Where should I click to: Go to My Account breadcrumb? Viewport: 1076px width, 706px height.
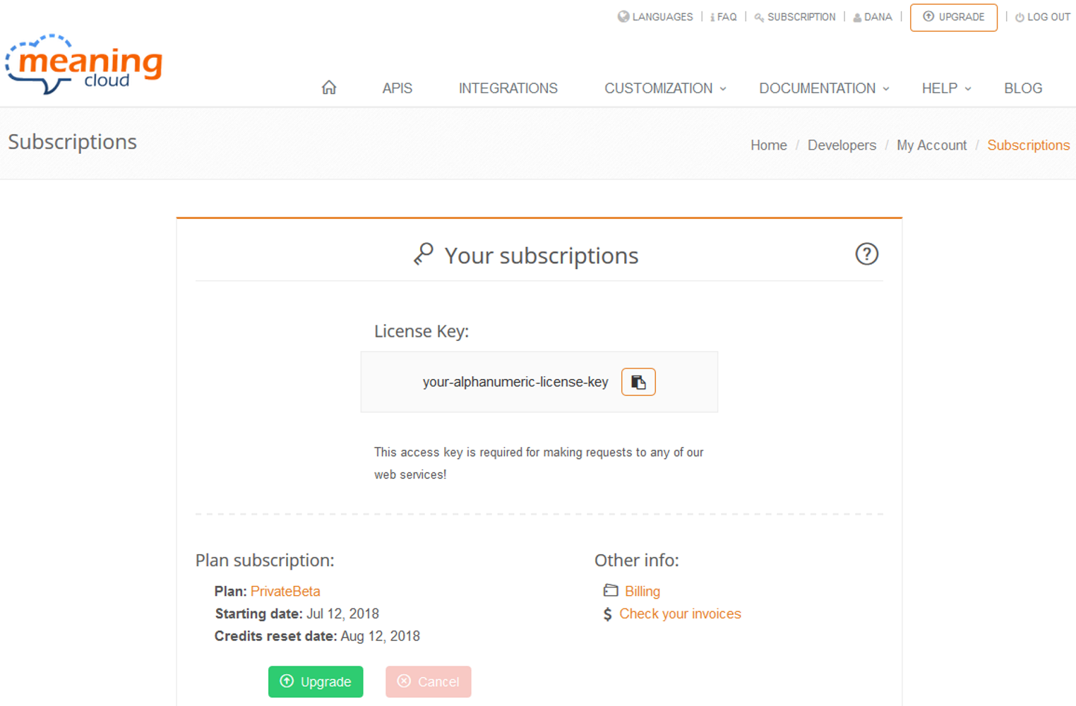click(x=931, y=145)
